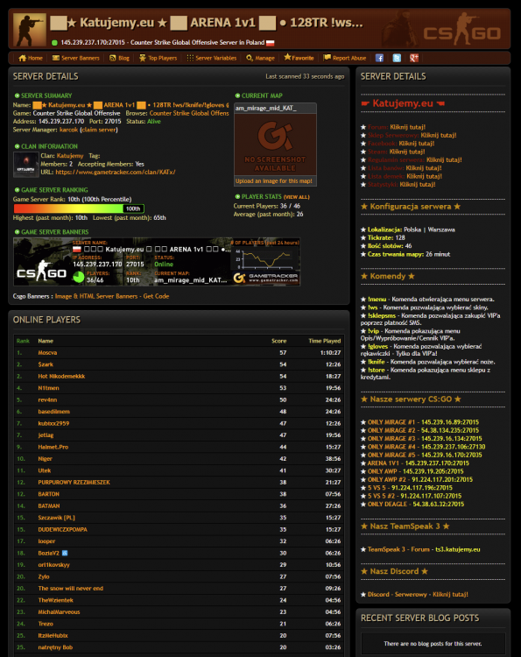This screenshot has height=657, width=521.
Task: Click the Facebook Kliknij tutaj sidebar link
Action: tap(417, 144)
